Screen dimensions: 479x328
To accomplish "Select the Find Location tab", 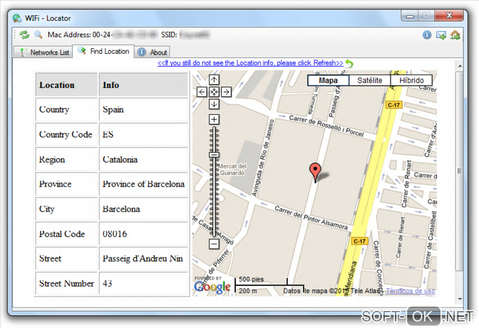I will pos(103,51).
